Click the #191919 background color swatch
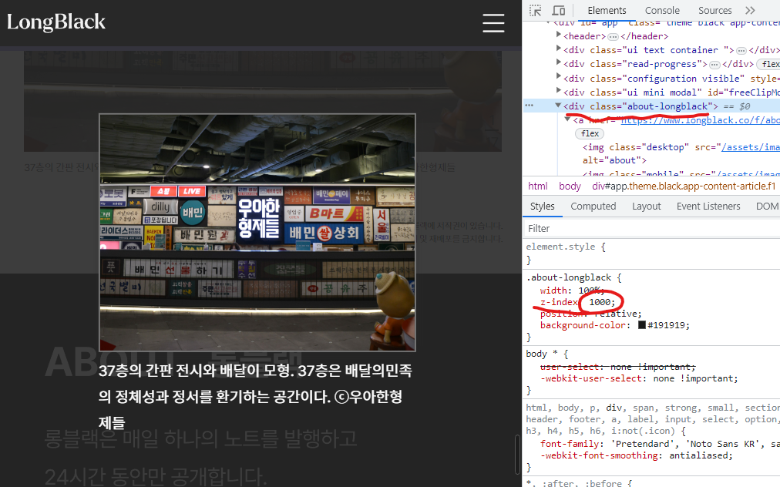This screenshot has width=780, height=487. pos(642,325)
